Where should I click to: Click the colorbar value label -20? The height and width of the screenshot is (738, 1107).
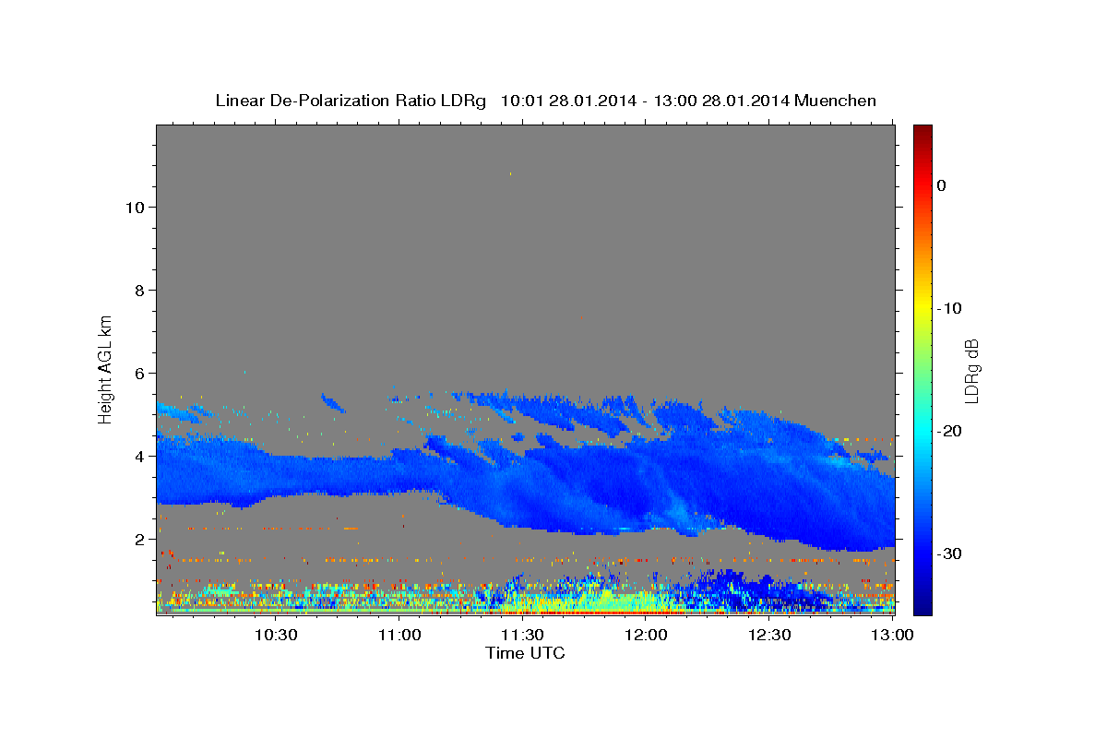point(950,431)
